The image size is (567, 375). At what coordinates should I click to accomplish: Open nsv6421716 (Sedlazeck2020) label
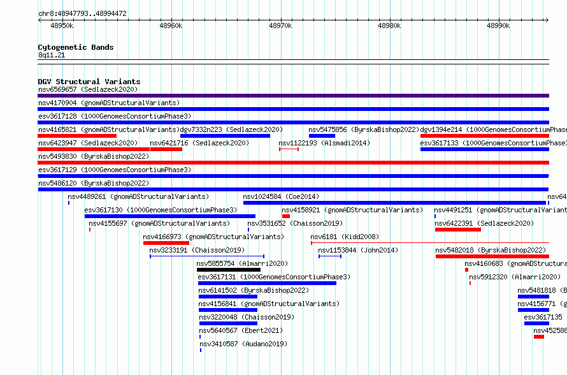tap(199, 143)
